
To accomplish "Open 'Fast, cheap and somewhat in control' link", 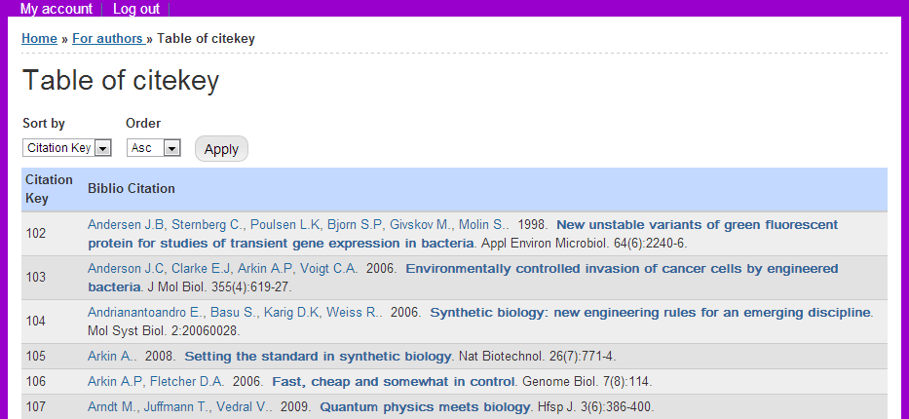I will click(x=393, y=381).
